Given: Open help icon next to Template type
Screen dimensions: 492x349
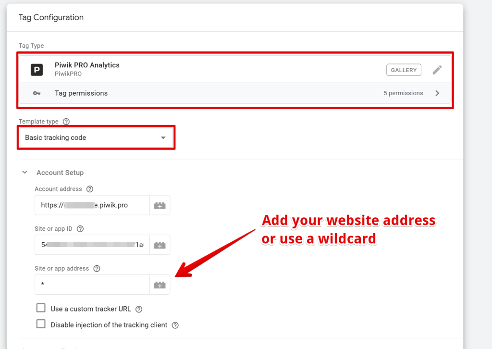Looking at the screenshot, I should point(66,122).
